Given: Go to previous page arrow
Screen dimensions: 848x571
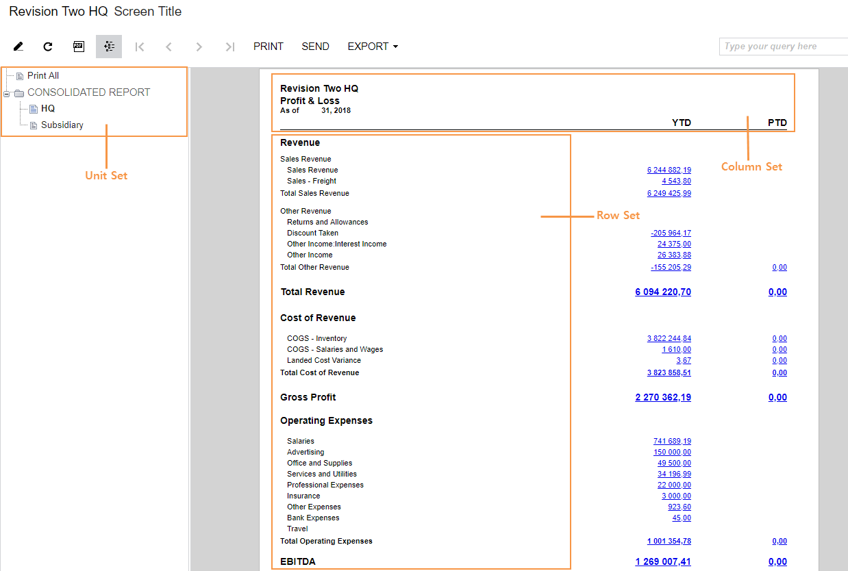Looking at the screenshot, I should pos(169,47).
